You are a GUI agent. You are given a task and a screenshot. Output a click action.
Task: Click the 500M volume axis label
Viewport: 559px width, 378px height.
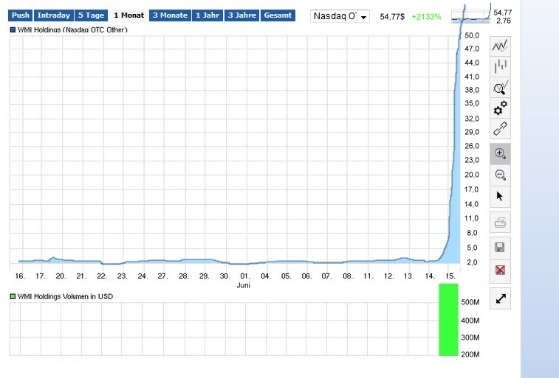[470, 302]
